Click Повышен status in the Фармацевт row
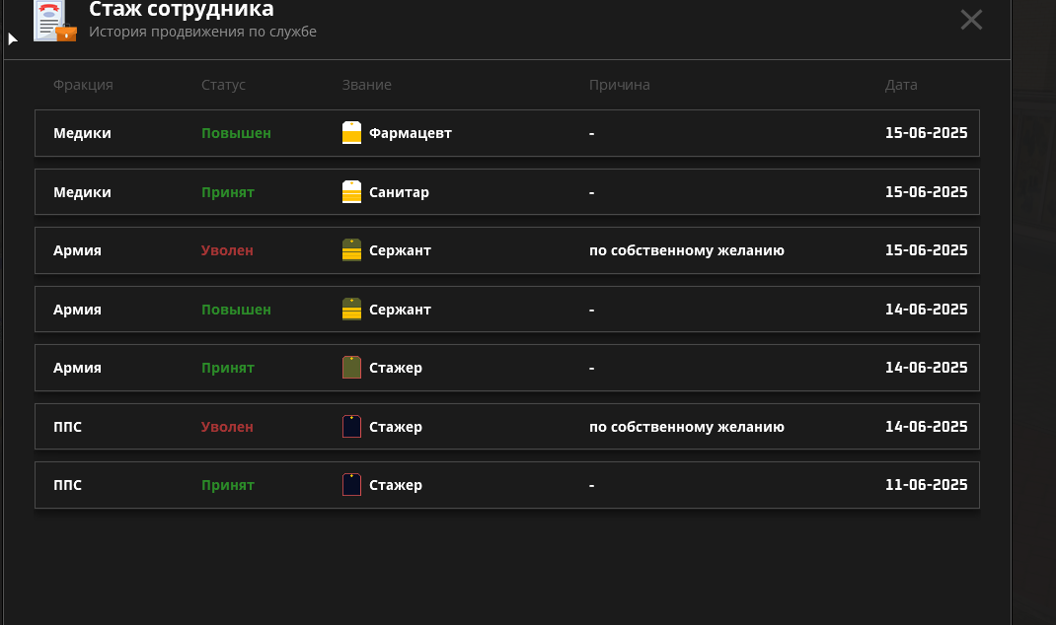 click(236, 133)
